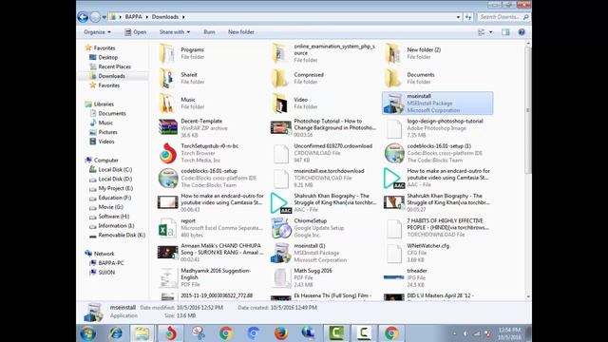Click the Windows Start button
This screenshot has width=608, height=342.
pos(87,333)
